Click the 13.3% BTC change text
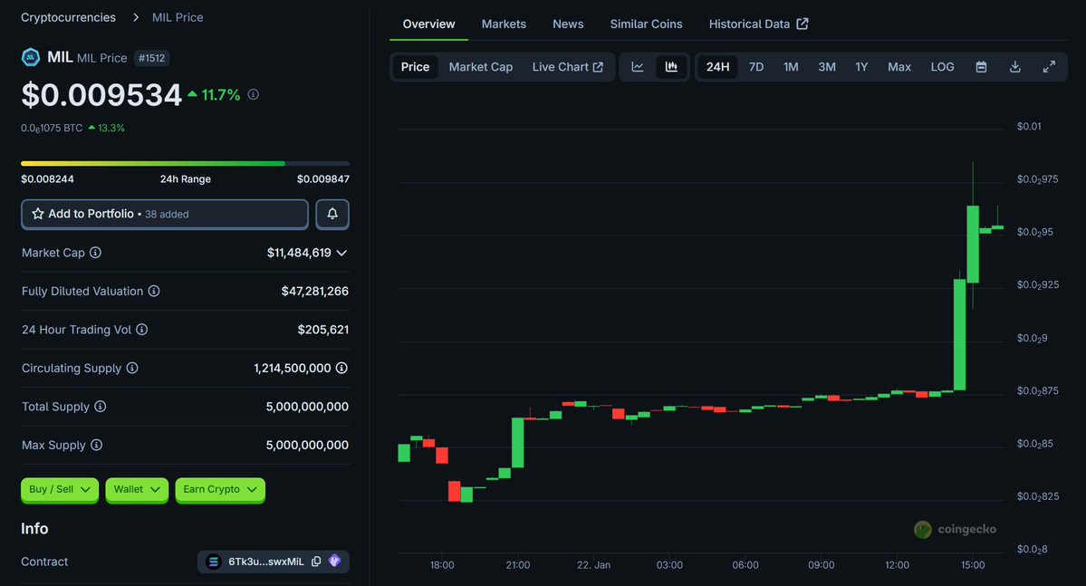The height and width of the screenshot is (586, 1086). pyautogui.click(x=111, y=128)
